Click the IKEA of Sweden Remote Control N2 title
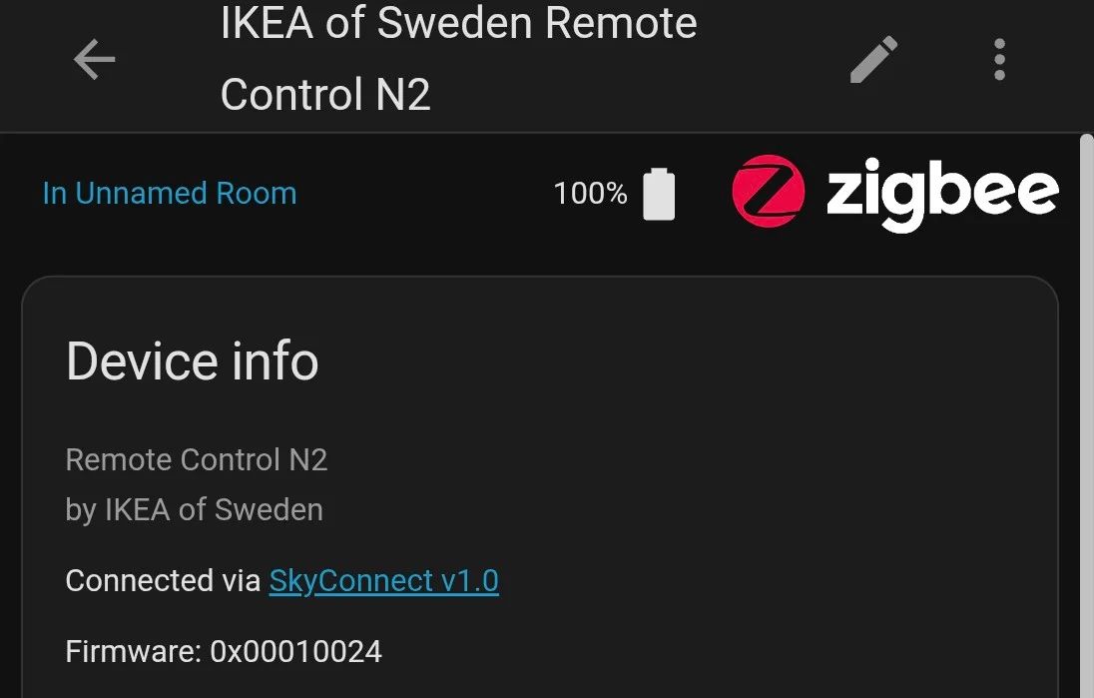This screenshot has width=1094, height=698. [x=457, y=58]
